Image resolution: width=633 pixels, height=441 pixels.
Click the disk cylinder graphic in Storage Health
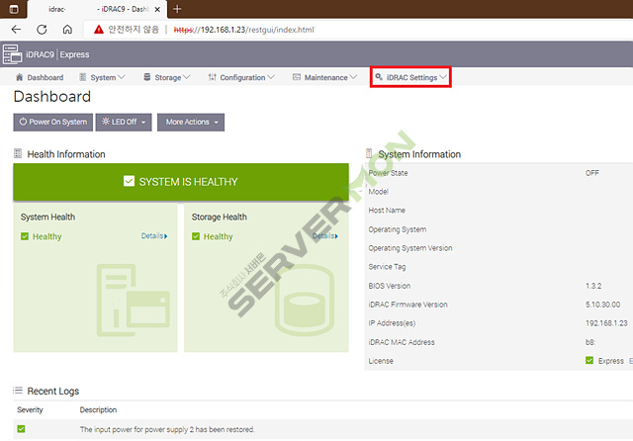(x=305, y=300)
